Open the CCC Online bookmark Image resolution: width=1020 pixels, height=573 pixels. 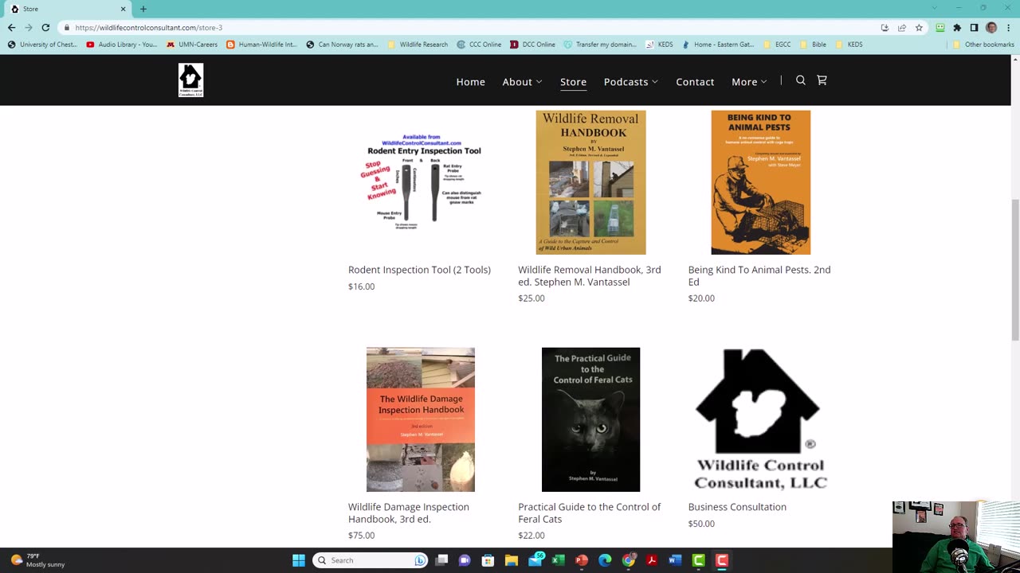tap(479, 45)
